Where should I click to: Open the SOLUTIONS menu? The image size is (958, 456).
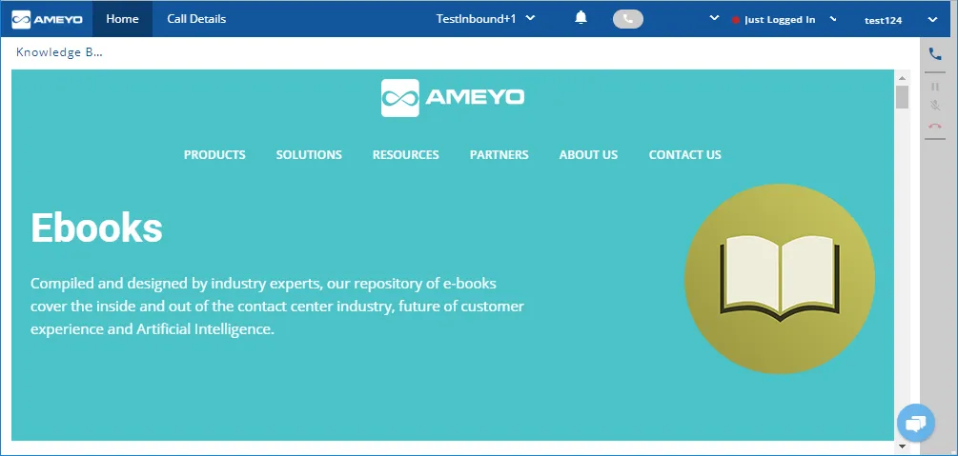(309, 155)
